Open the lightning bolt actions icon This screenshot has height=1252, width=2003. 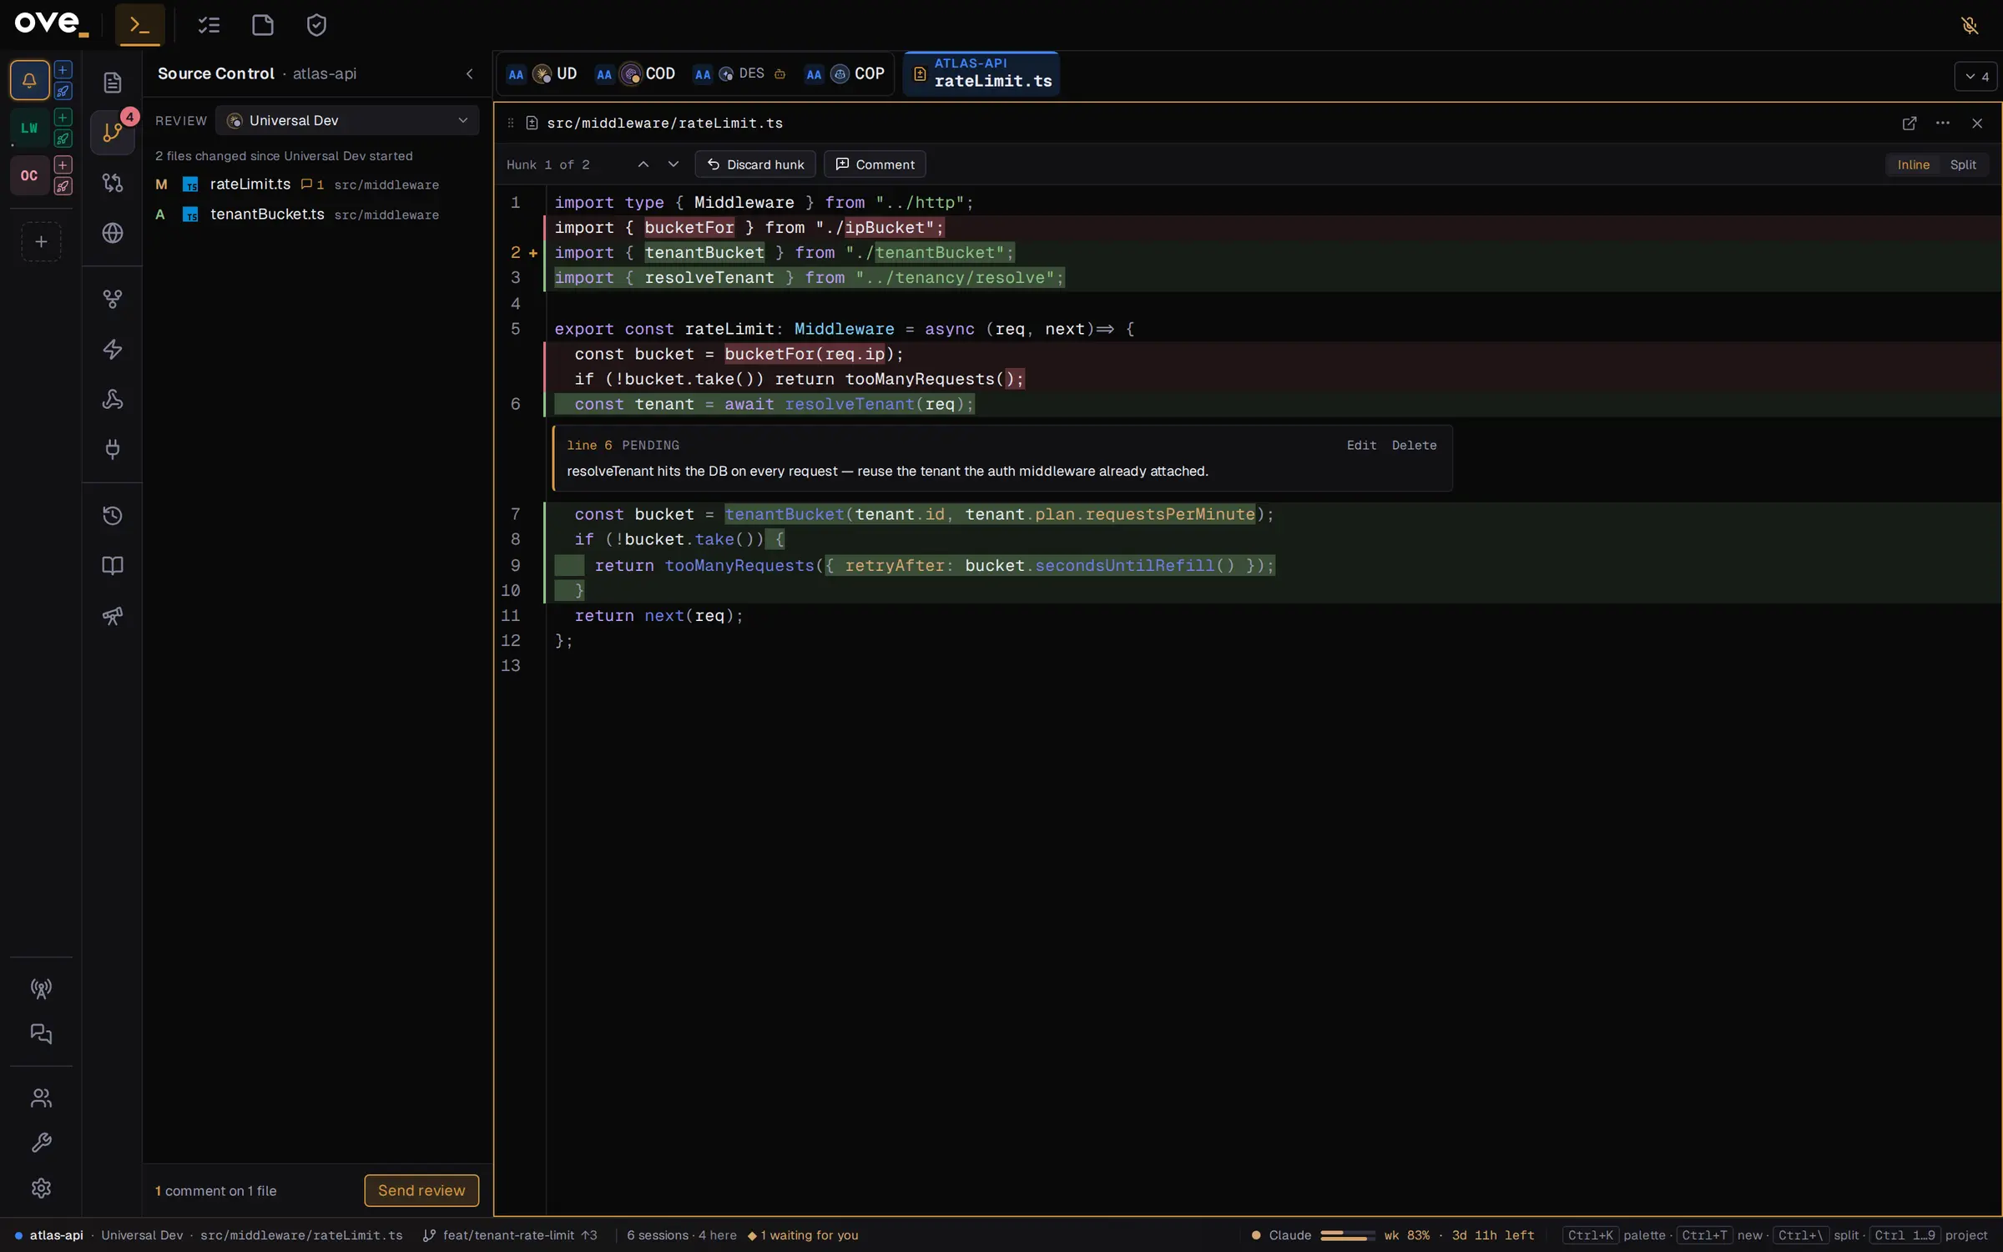[113, 349]
